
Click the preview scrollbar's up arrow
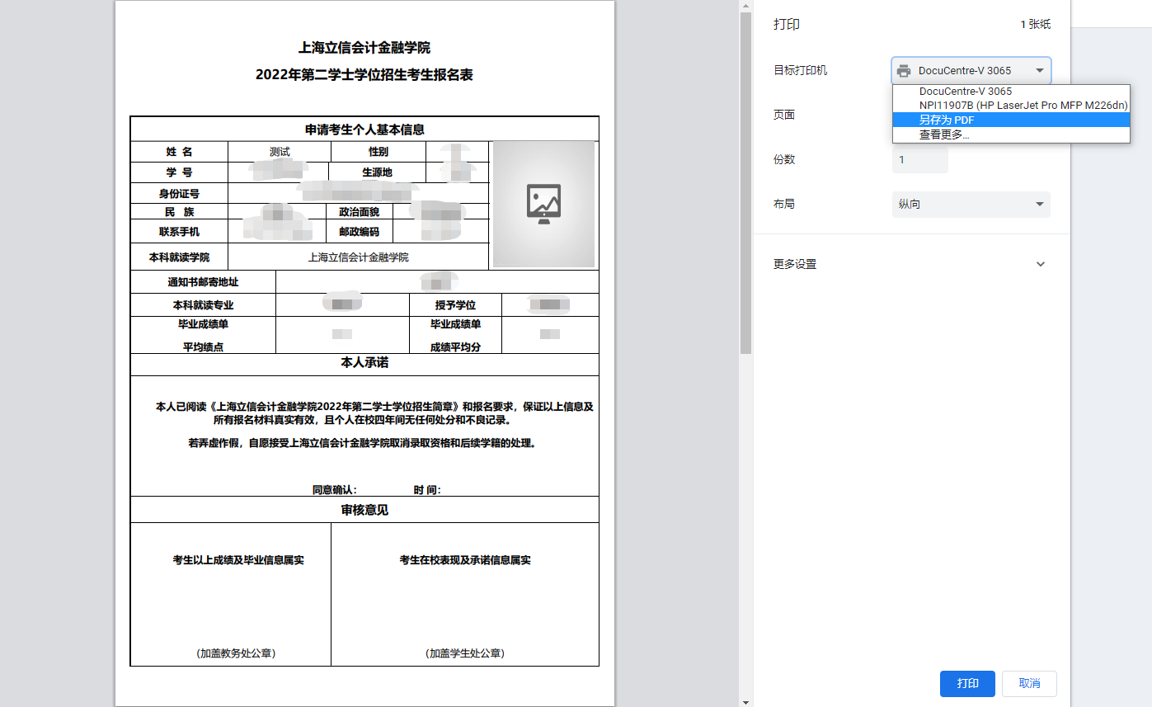[745, 6]
